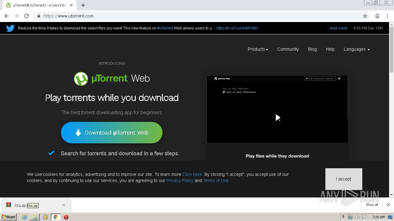Screen dimensions: 394x221
Task: Open the Chrome profile avatar
Action: (x=377, y=16)
